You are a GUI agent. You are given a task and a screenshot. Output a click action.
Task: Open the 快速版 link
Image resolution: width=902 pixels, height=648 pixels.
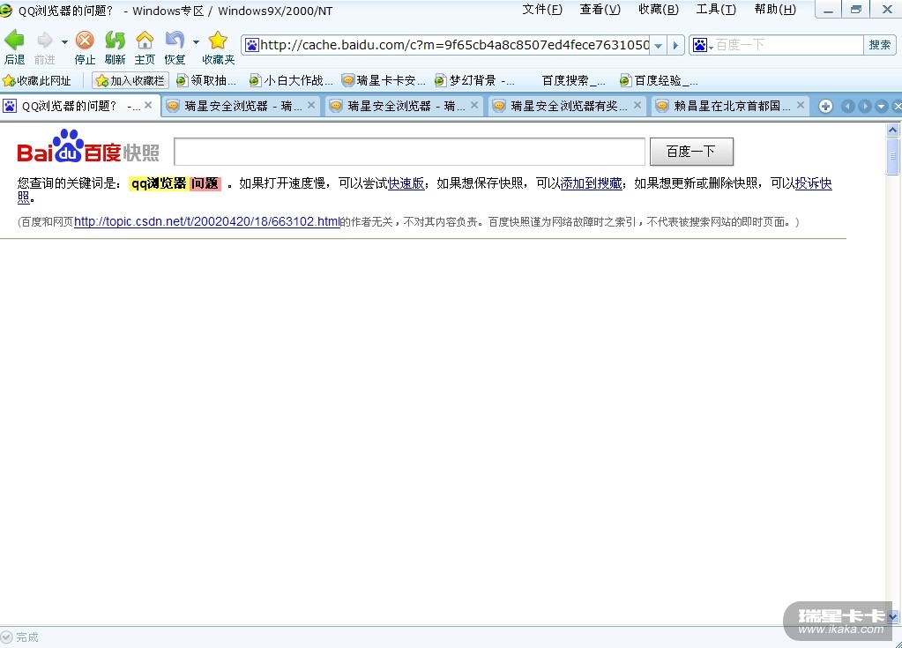click(406, 183)
